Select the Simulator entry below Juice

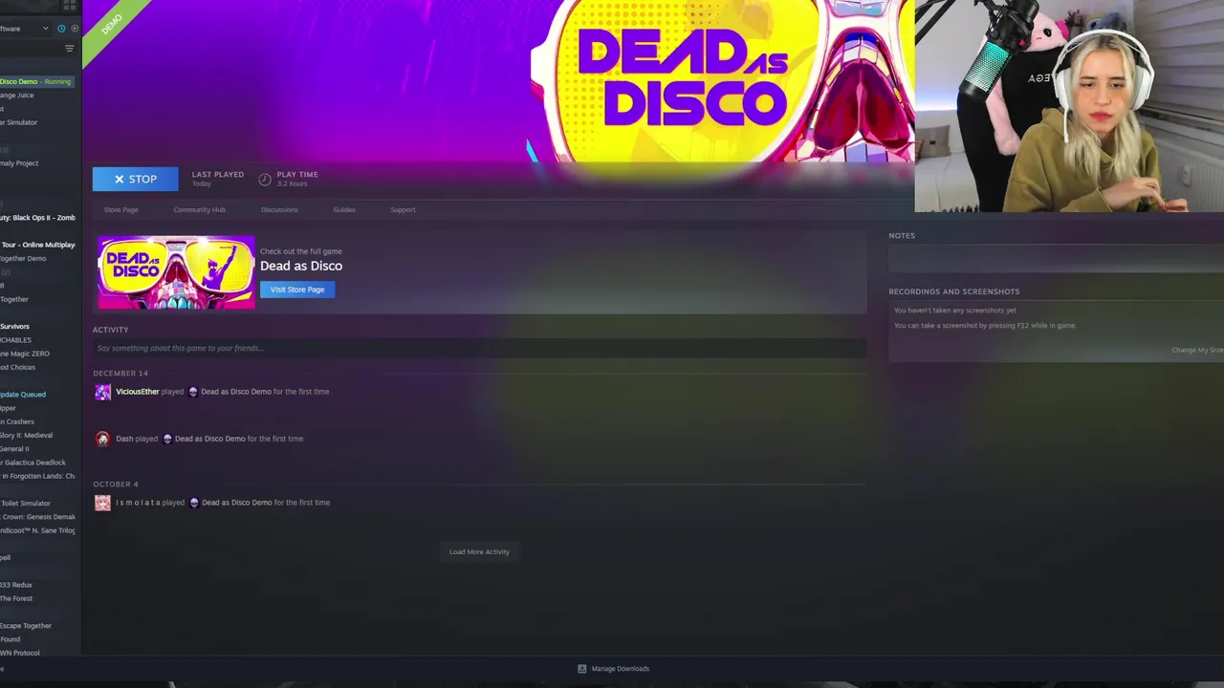point(19,122)
